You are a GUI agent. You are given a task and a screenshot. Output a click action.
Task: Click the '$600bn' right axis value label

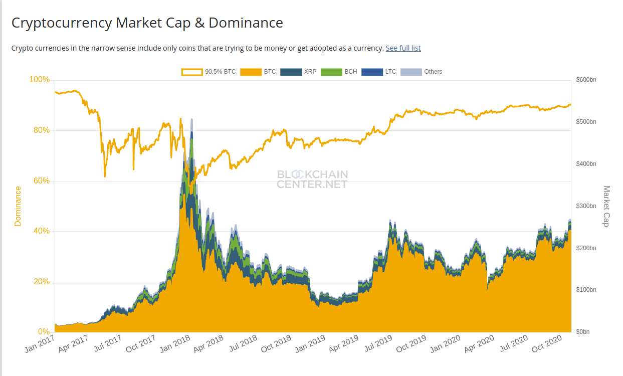point(586,80)
